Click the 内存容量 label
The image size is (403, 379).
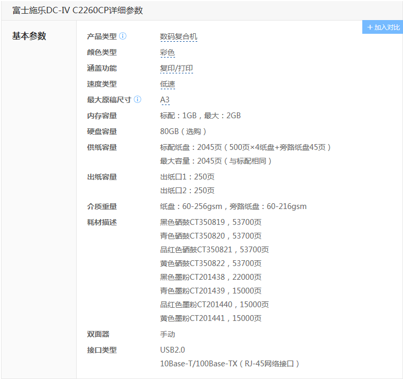click(x=102, y=116)
